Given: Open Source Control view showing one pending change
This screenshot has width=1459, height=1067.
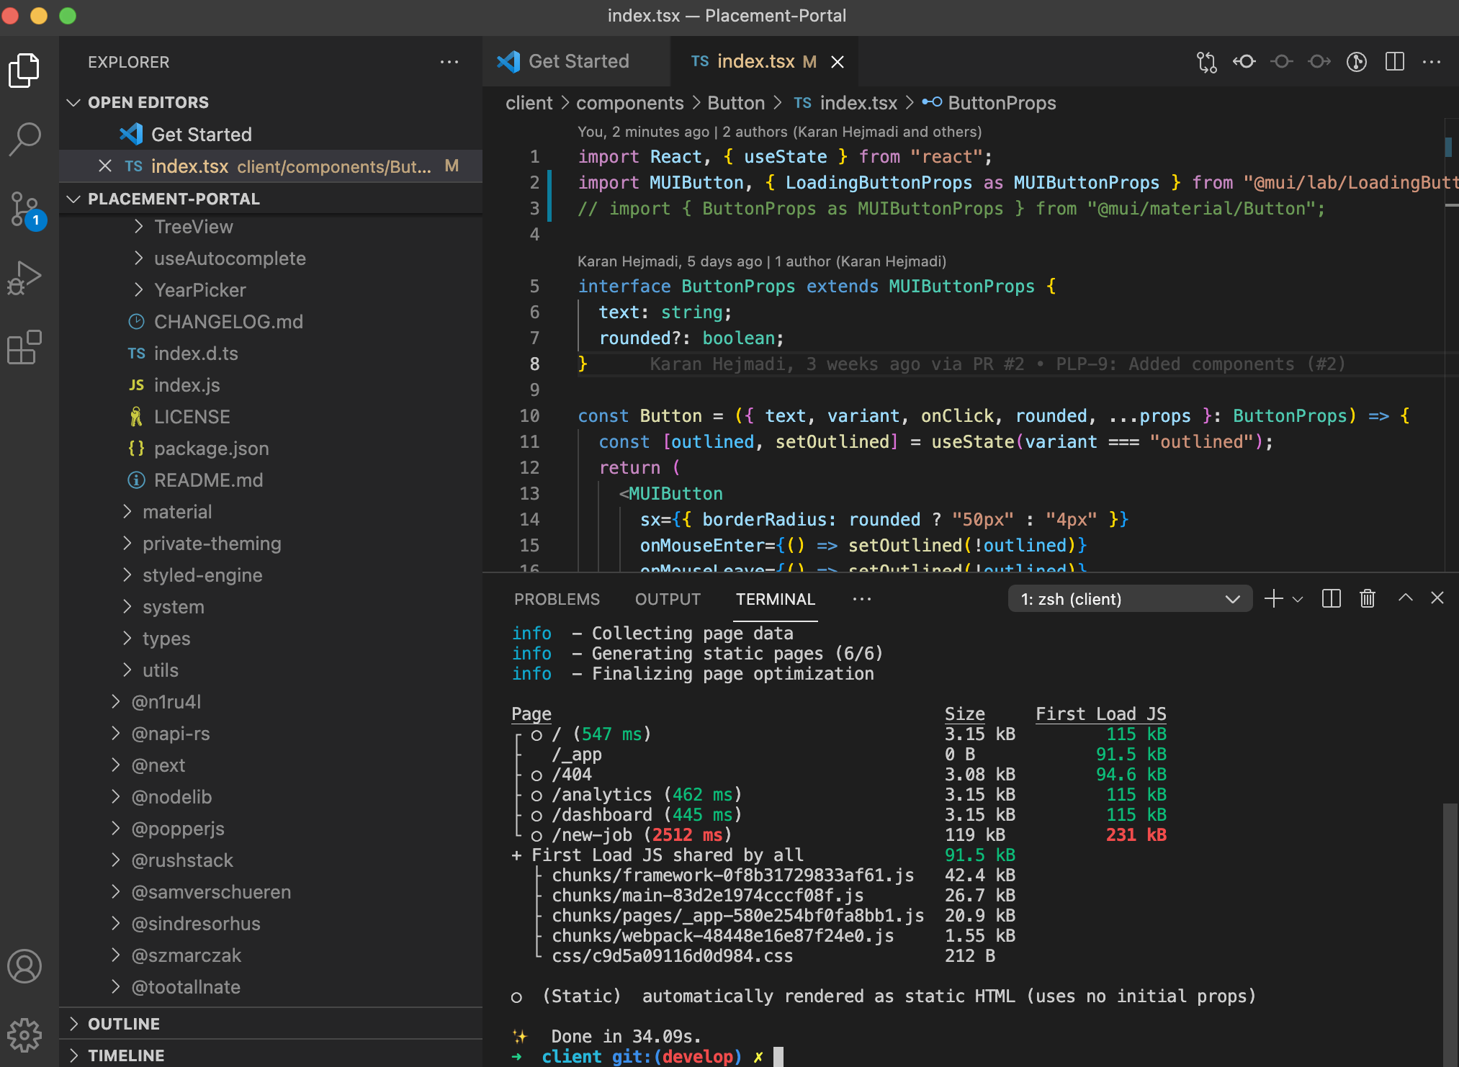Looking at the screenshot, I should 26,209.
